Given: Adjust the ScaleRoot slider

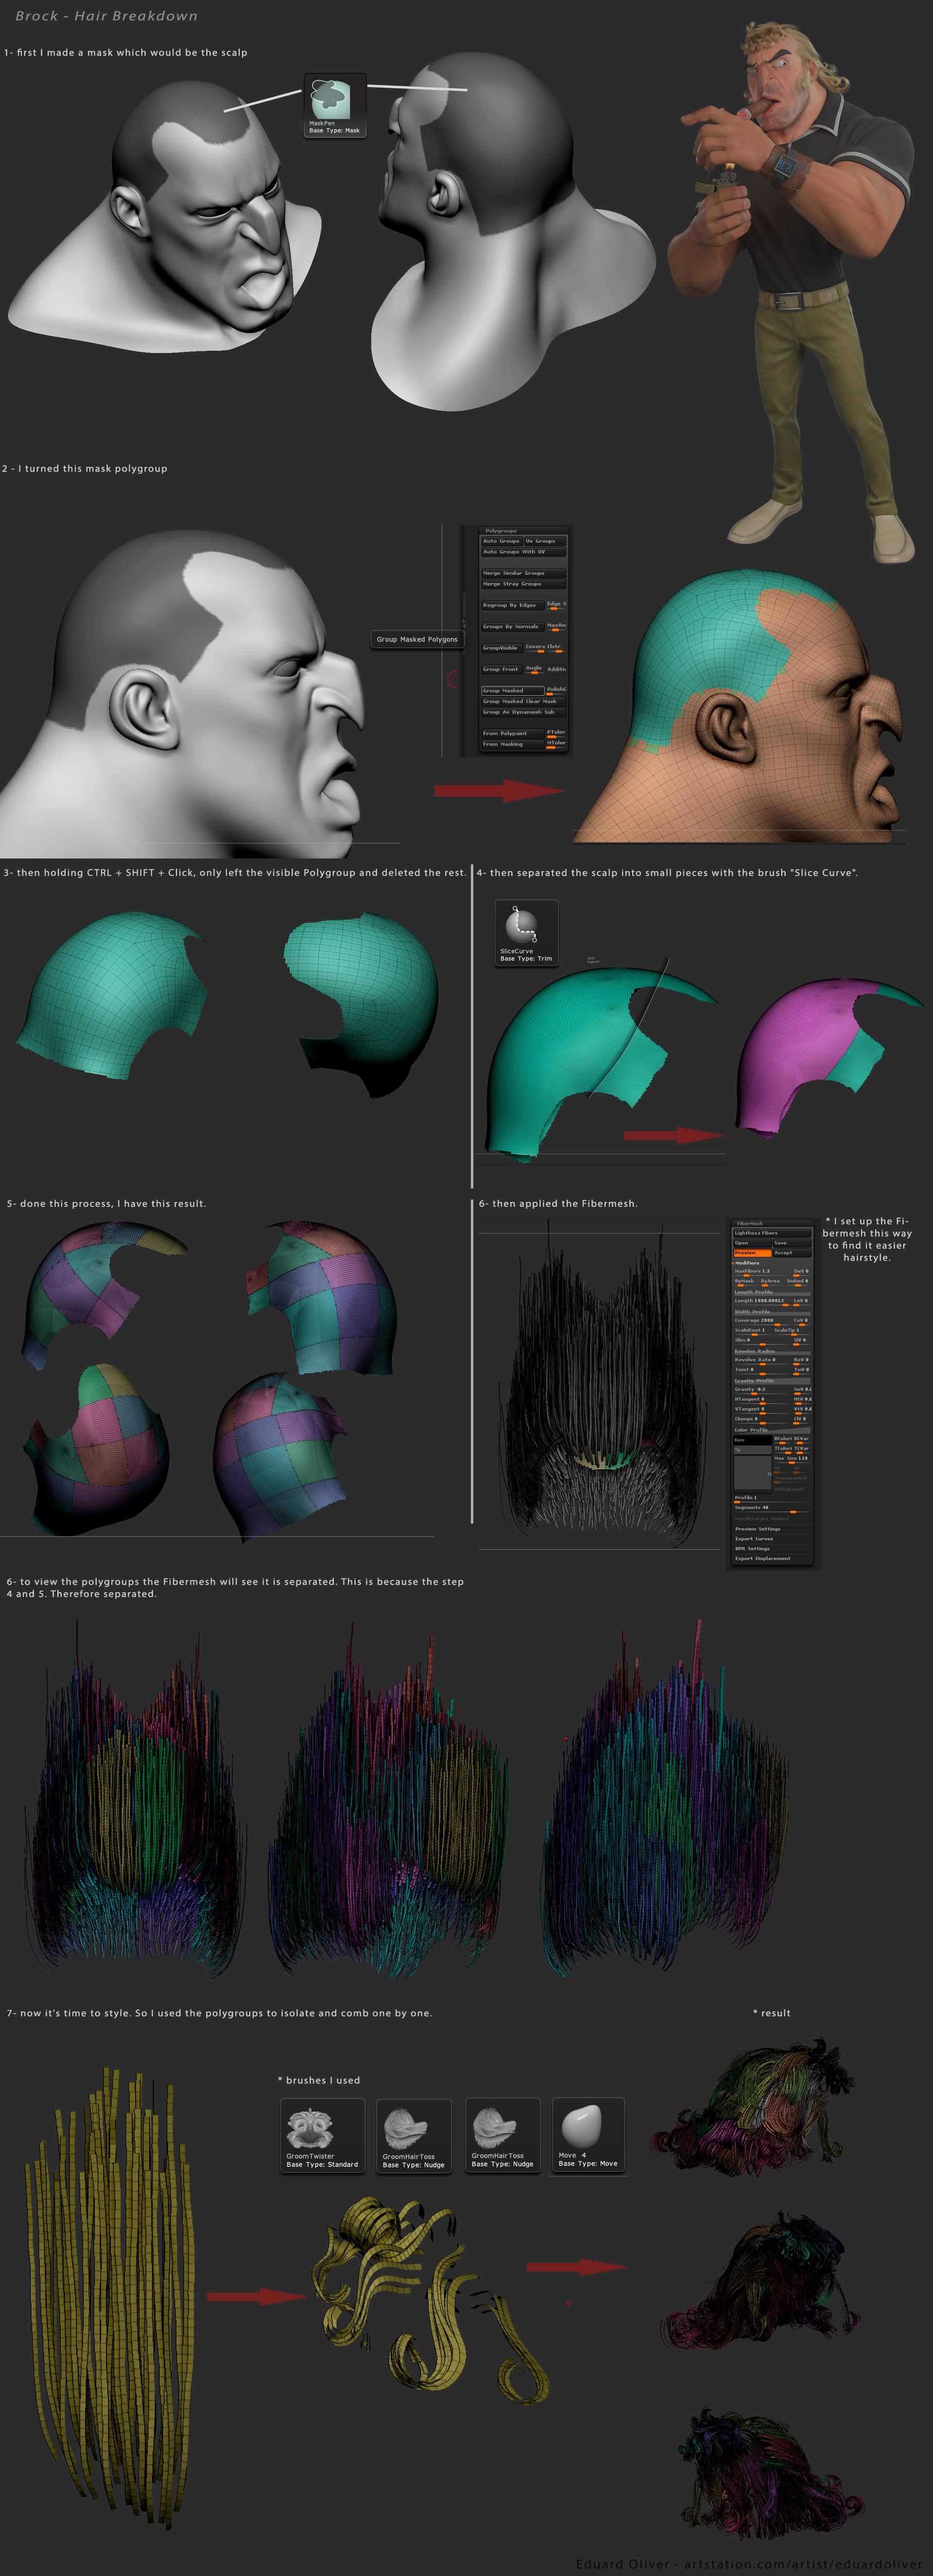Looking at the screenshot, I should point(752,1332).
